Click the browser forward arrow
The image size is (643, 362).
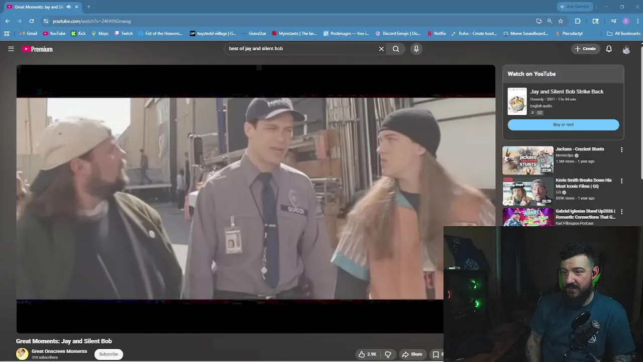click(20, 21)
